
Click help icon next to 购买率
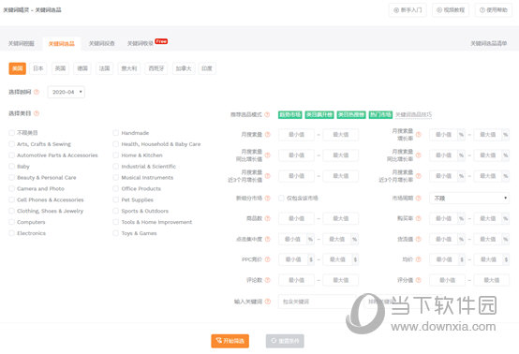click(419, 218)
